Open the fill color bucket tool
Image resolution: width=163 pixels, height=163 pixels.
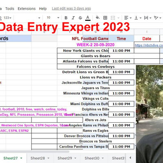pyautogui.click(x=97, y=18)
